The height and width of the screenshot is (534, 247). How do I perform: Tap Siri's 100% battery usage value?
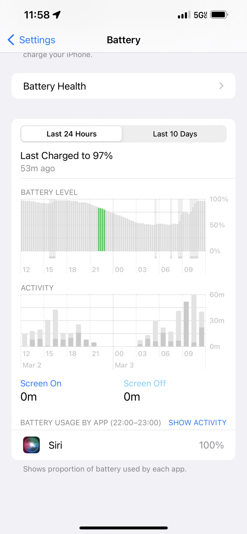[x=211, y=445]
